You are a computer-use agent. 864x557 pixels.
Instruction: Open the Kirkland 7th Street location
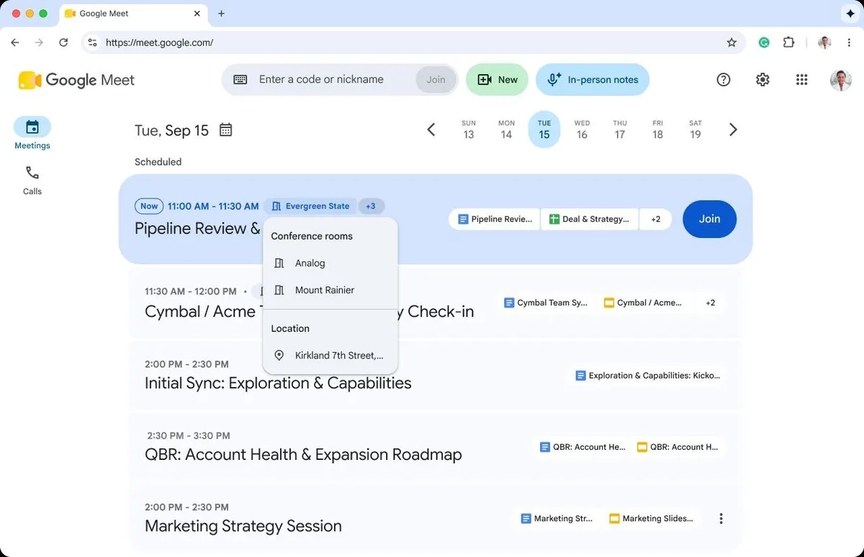tap(330, 356)
